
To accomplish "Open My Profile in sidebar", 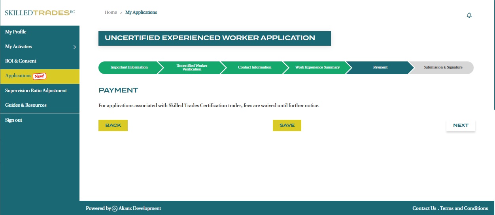I will click(x=16, y=32).
